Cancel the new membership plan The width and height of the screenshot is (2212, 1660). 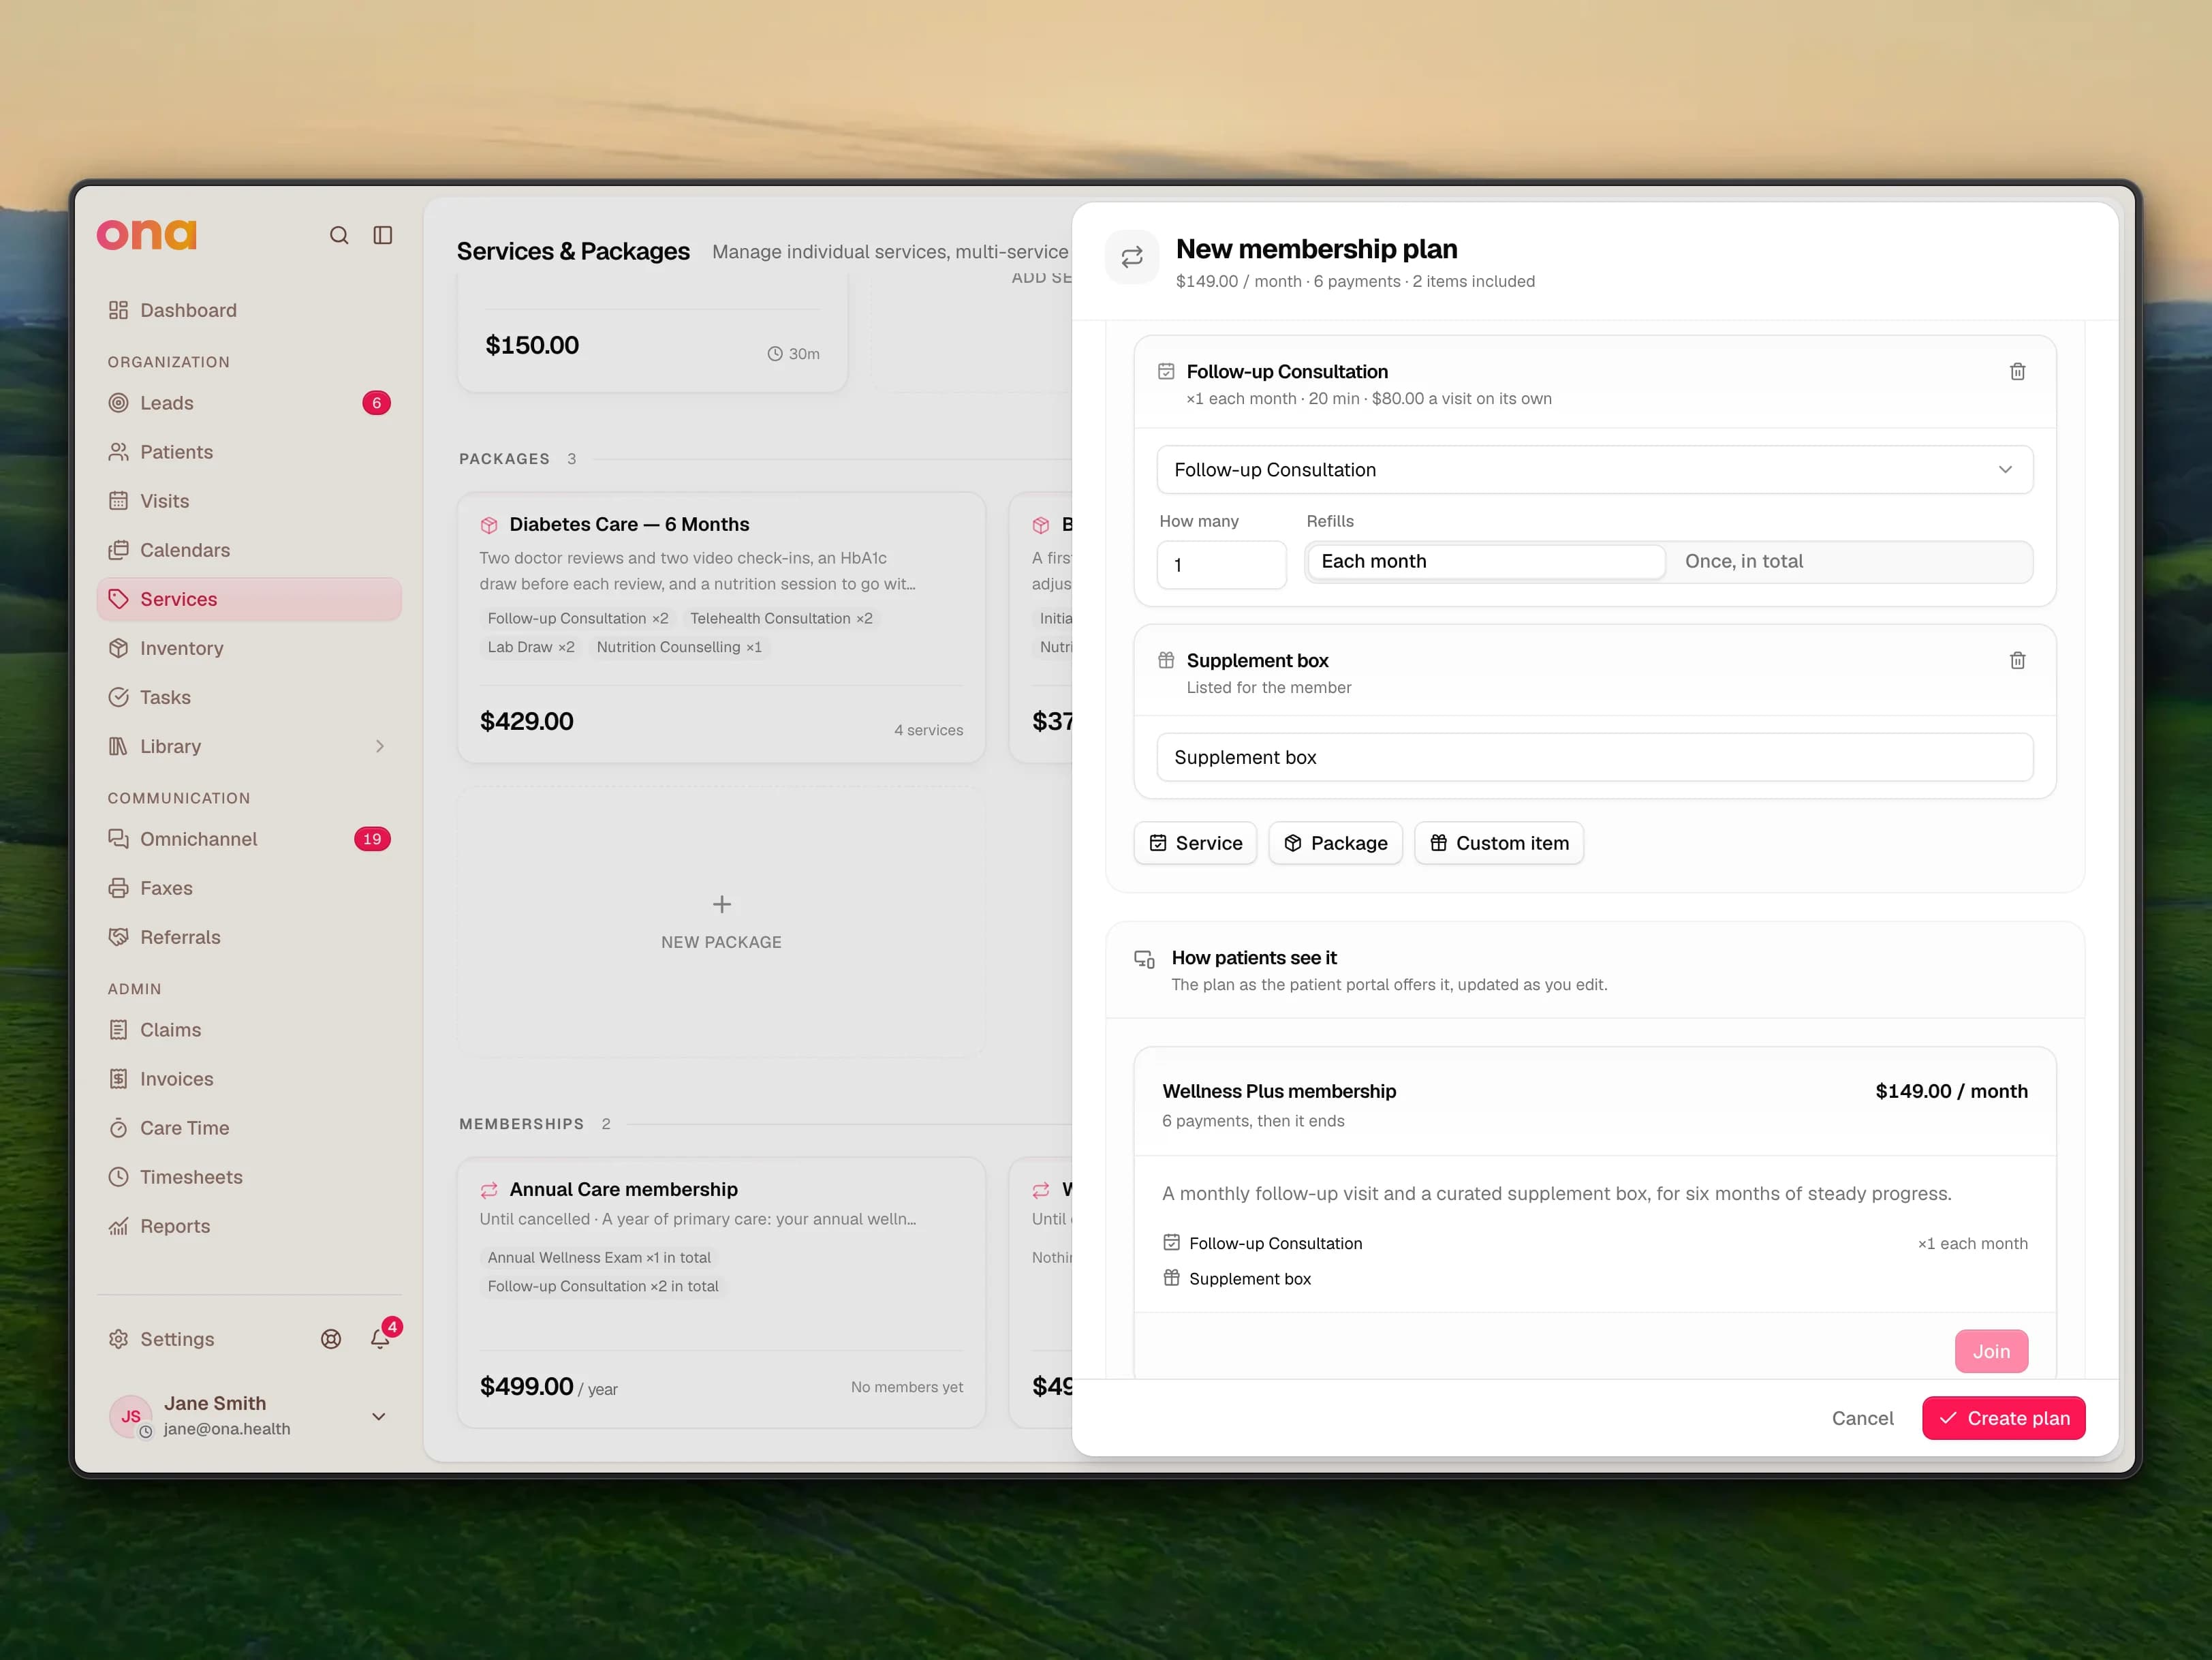(x=1862, y=1418)
